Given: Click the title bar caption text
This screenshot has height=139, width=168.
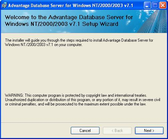Looking at the screenshot, I should pos(70,5).
